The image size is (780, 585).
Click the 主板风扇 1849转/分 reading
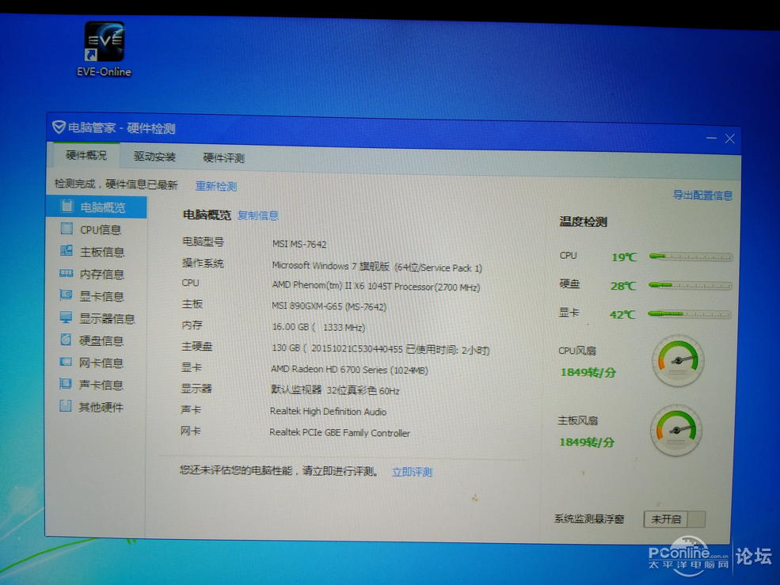[587, 442]
